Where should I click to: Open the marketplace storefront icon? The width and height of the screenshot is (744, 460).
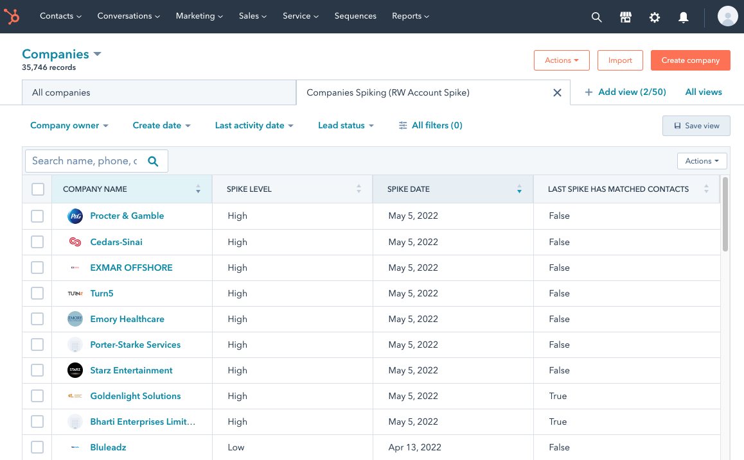coord(625,17)
